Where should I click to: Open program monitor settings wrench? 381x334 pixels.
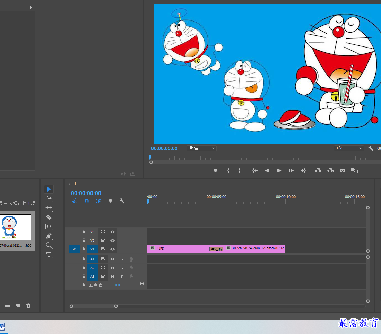pos(371,148)
